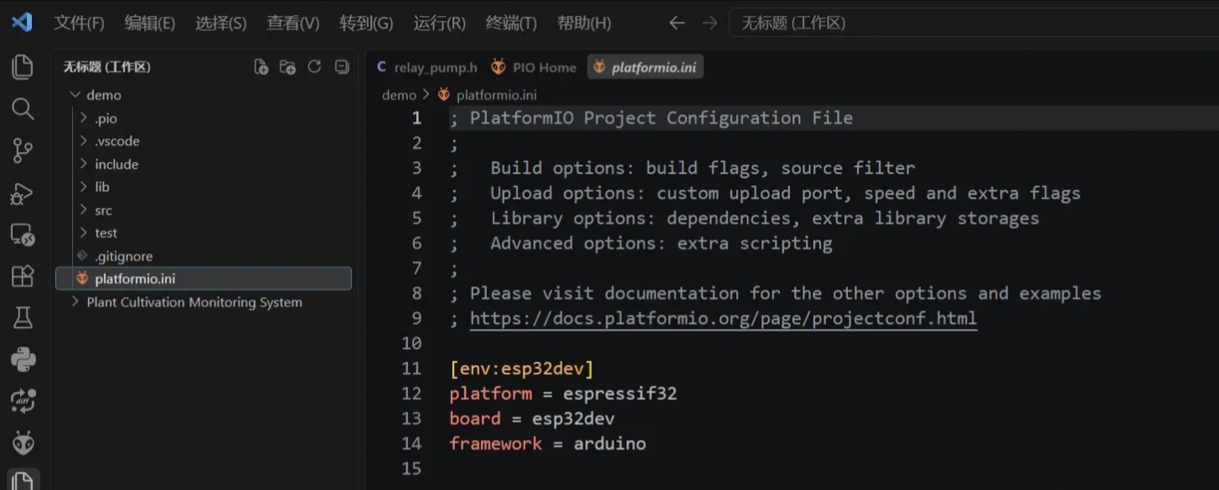The image size is (1219, 490).
Task: Switch to the PIO Home tab
Action: coord(534,67)
